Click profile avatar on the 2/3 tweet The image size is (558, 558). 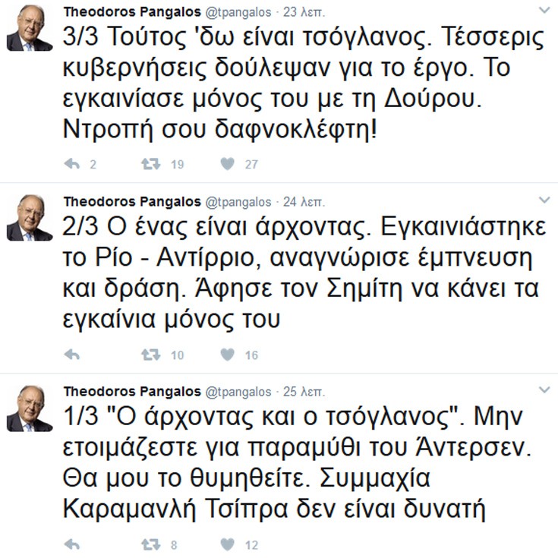pyautogui.click(x=30, y=218)
